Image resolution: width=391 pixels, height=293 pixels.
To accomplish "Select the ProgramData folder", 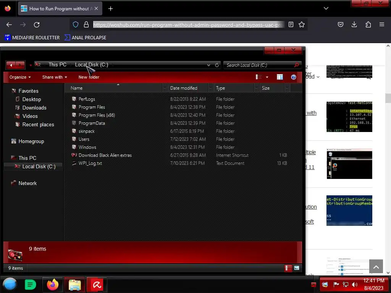I will pos(92,123).
